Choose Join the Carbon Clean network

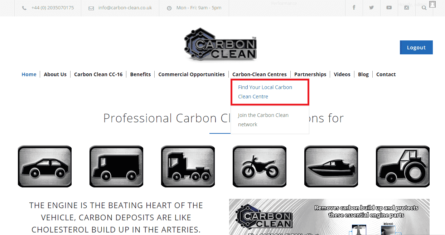[x=263, y=120]
